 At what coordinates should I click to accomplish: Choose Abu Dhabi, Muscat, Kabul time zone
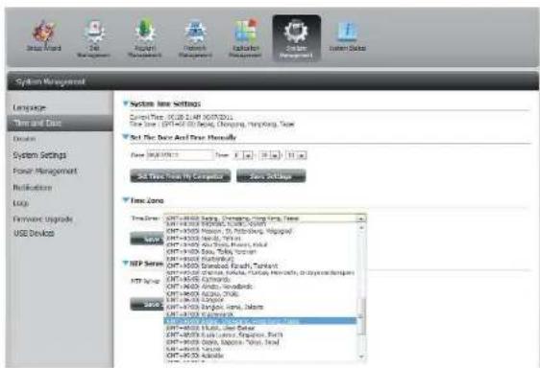(260, 244)
